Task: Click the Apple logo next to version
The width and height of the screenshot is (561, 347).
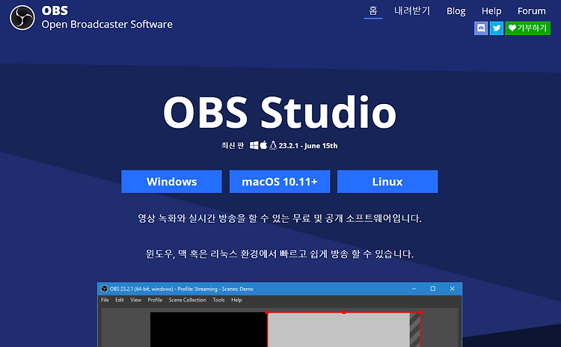Action: [x=264, y=145]
